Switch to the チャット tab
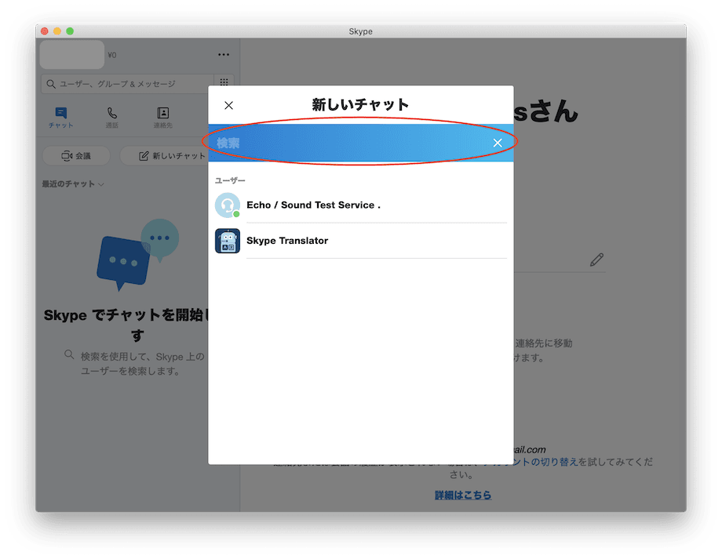The image size is (722, 559). [60, 118]
